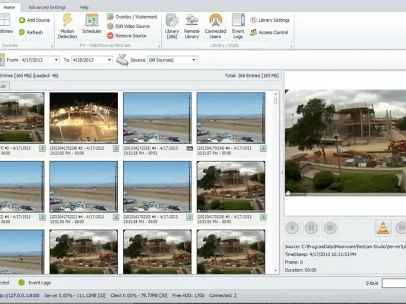Viewport: 406px width, 304px height.
Task: Open the Library [266] icon
Action: pos(172,26)
